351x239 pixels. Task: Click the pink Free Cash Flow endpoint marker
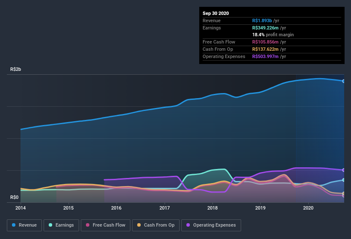click(x=343, y=195)
